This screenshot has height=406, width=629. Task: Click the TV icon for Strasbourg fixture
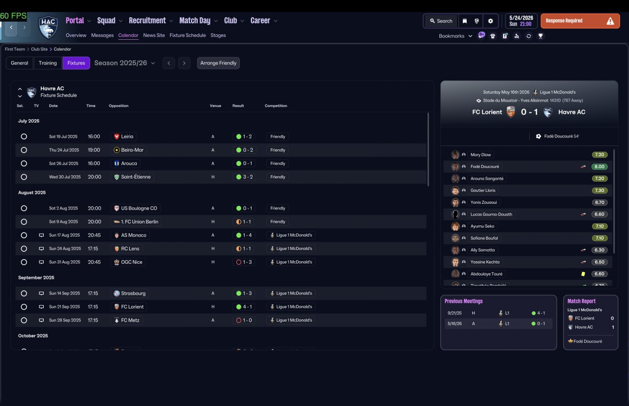click(41, 293)
